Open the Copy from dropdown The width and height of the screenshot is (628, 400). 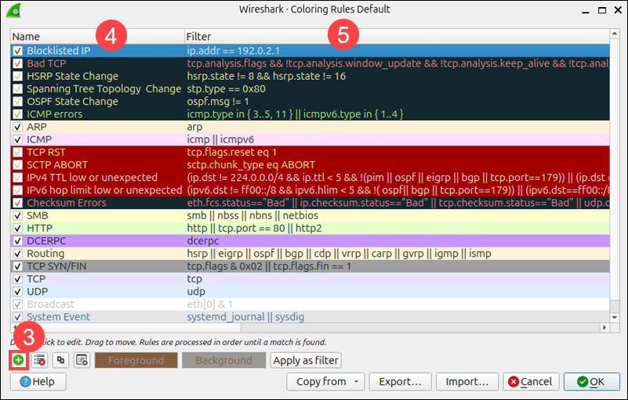coord(325,381)
